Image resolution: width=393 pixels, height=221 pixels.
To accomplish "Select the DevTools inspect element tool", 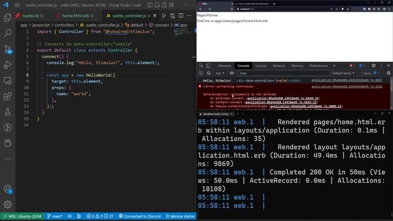I will pos(201,66).
